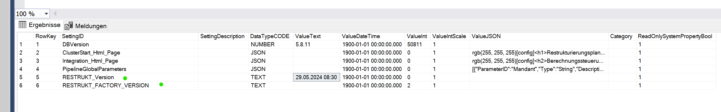Select the ReadOnlySystemPropertyBool column header
The image size is (721, 112).
[676, 36]
